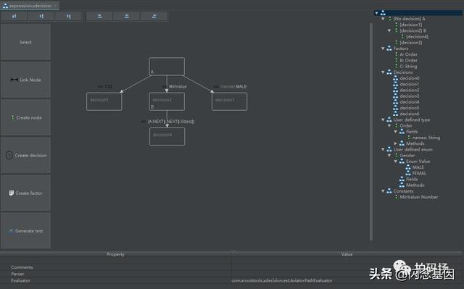Click the Generate test button
Image resolution: width=464 pixels, height=289 pixels.
[26, 231]
